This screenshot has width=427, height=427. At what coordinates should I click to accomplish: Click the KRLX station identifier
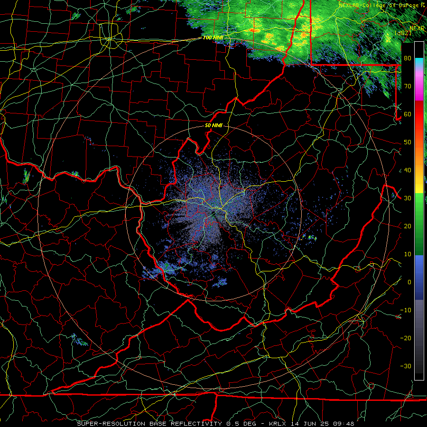coord(278,424)
